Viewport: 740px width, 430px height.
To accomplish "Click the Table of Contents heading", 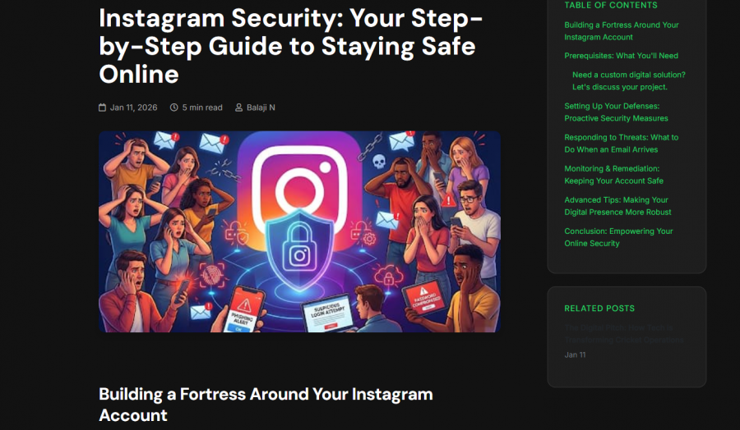I will point(611,5).
